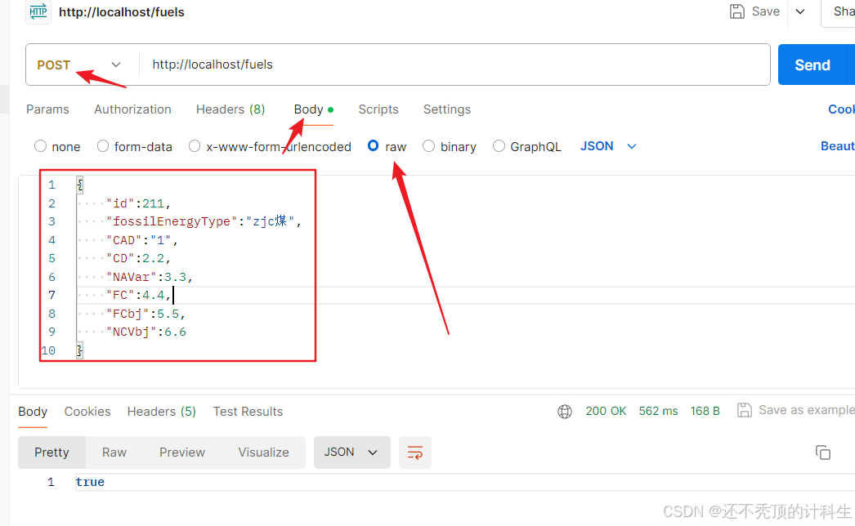855x526 pixels.
Task: Switch to the Params tab
Action: coord(48,109)
